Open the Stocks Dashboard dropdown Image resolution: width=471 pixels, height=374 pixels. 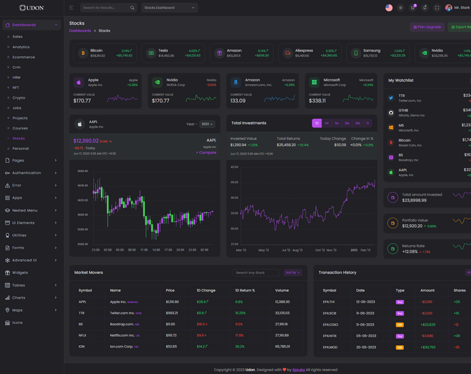170,8
